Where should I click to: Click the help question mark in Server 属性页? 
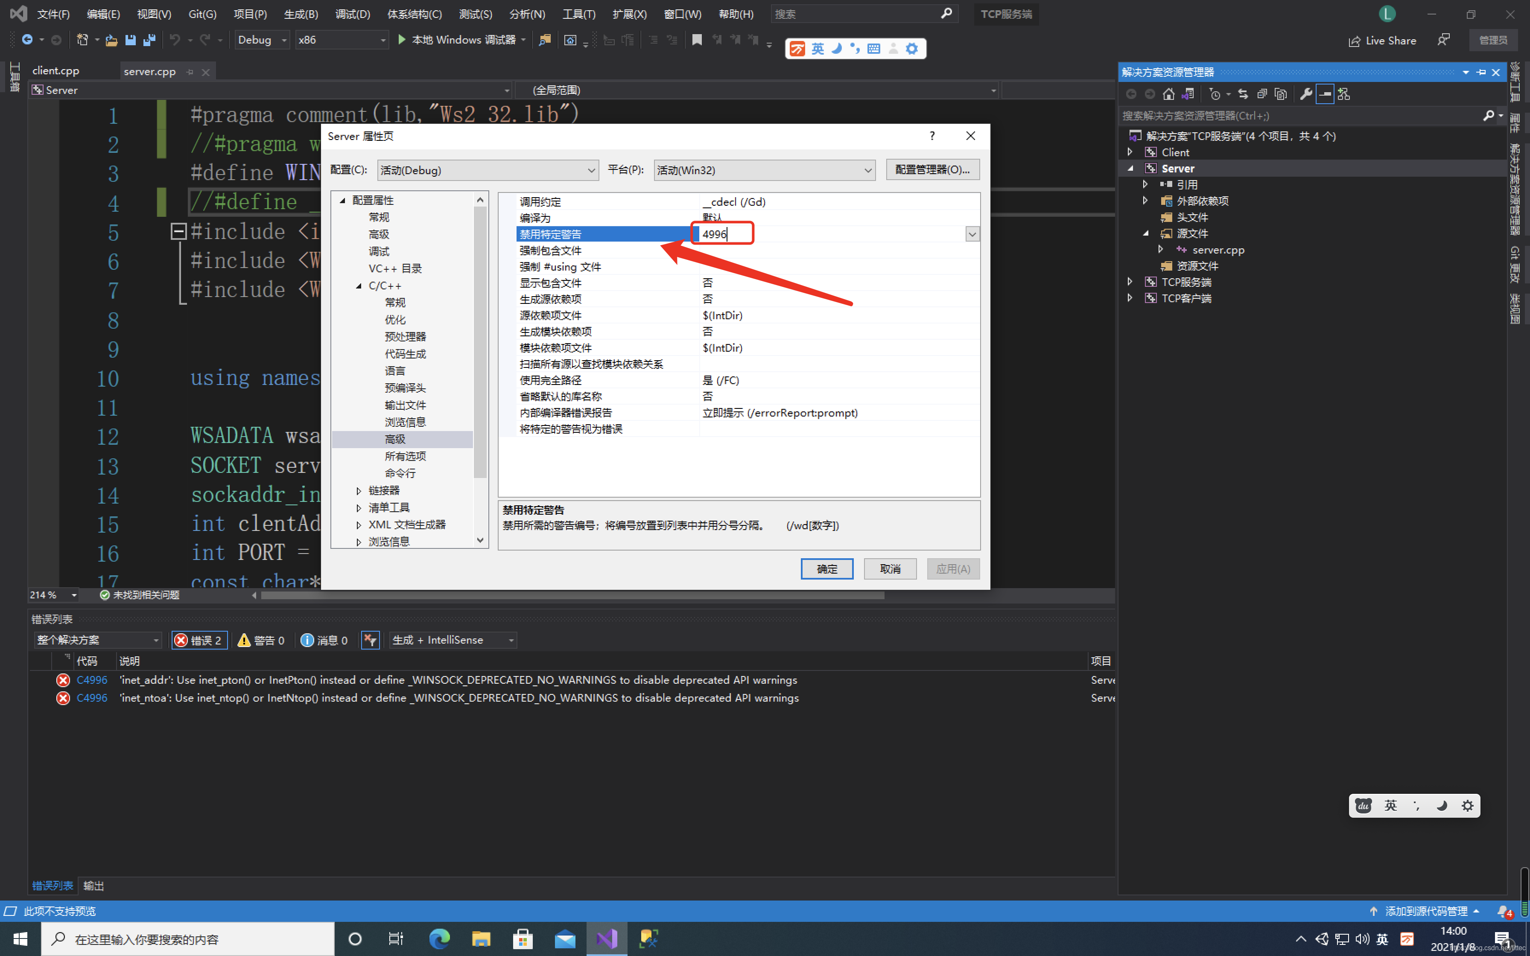[x=932, y=136]
